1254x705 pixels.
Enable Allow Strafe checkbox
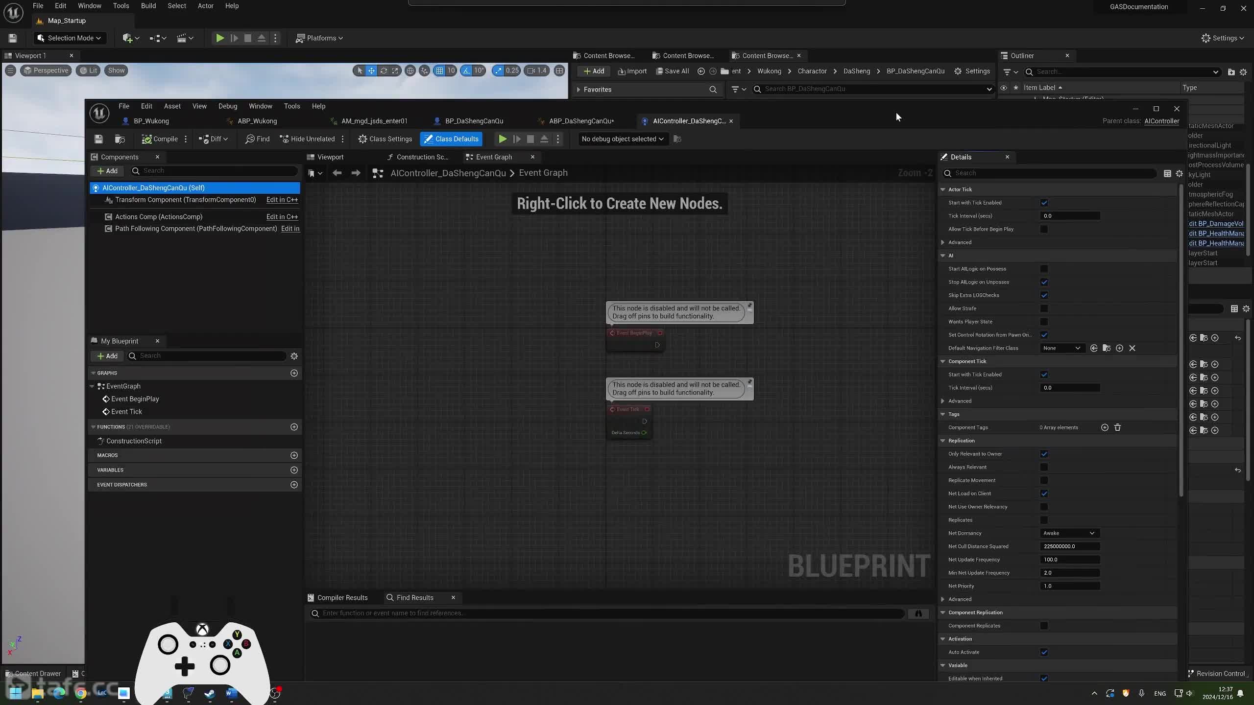tap(1044, 308)
